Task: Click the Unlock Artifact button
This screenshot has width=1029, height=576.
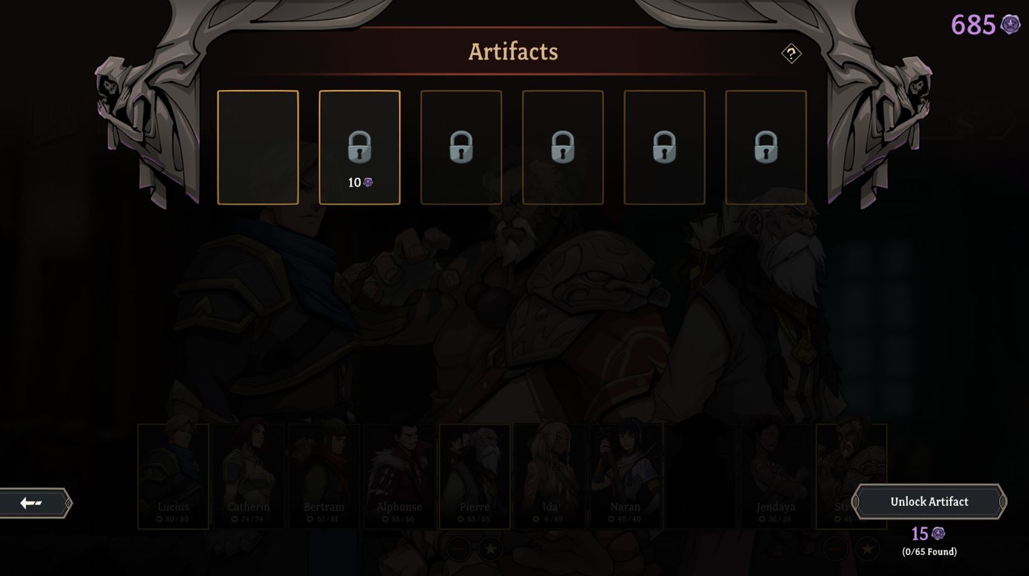Action: pyautogui.click(x=929, y=501)
